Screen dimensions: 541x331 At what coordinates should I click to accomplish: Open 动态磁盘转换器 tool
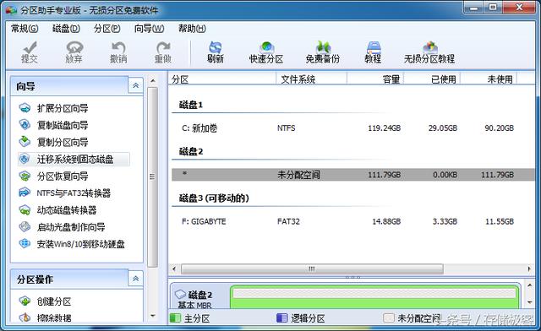pyautogui.click(x=57, y=210)
